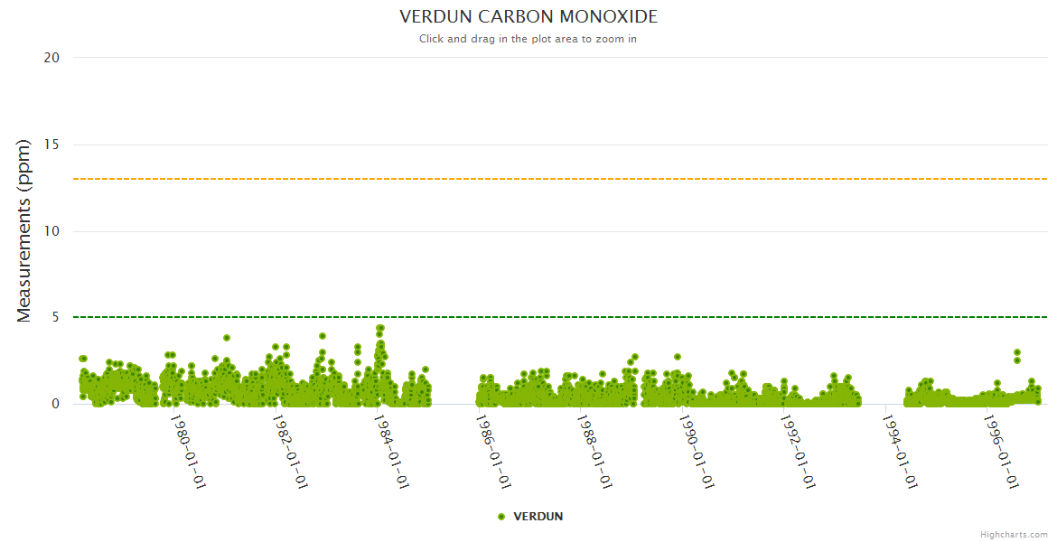Select the 1988-01-01 x-axis date label

click(x=596, y=451)
